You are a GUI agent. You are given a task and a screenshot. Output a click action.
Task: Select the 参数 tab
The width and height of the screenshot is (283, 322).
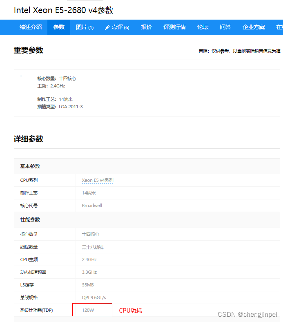(59, 27)
